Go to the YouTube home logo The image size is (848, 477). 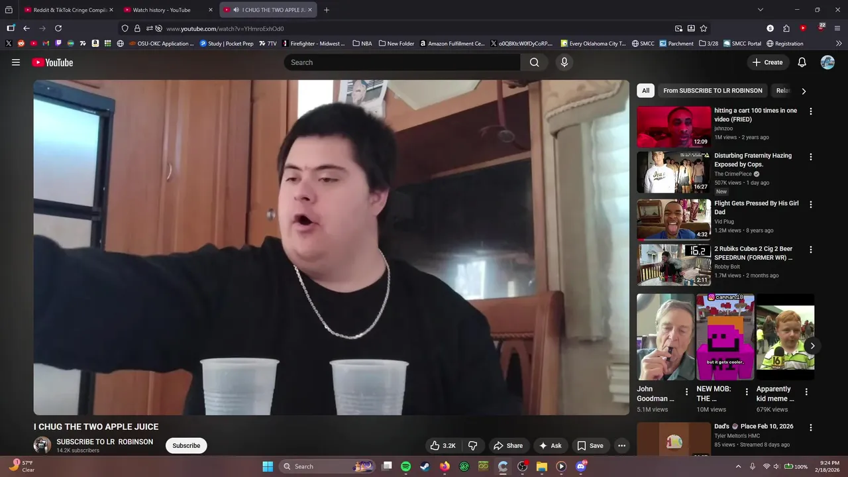tap(52, 62)
